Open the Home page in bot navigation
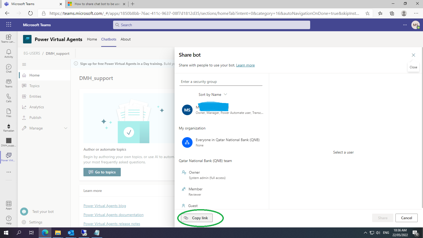This screenshot has width=423, height=238. [x=44, y=75]
